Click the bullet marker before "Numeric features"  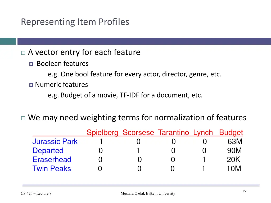point(31,85)
